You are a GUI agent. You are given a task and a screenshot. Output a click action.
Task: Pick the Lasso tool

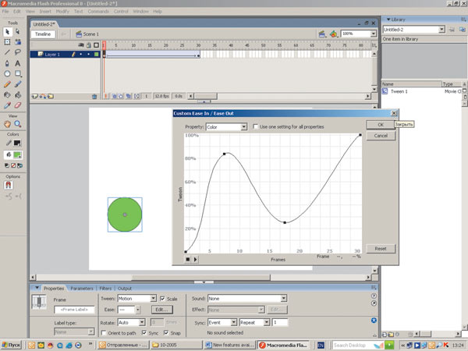(18, 53)
